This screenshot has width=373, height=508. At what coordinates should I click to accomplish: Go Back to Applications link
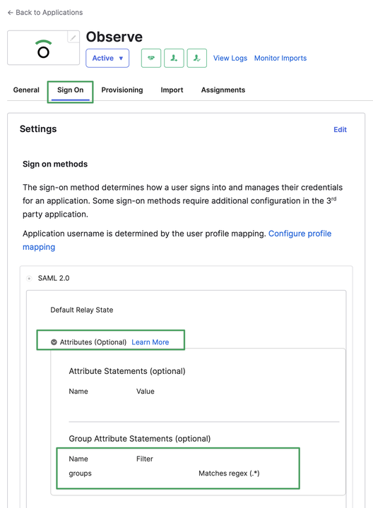click(45, 13)
